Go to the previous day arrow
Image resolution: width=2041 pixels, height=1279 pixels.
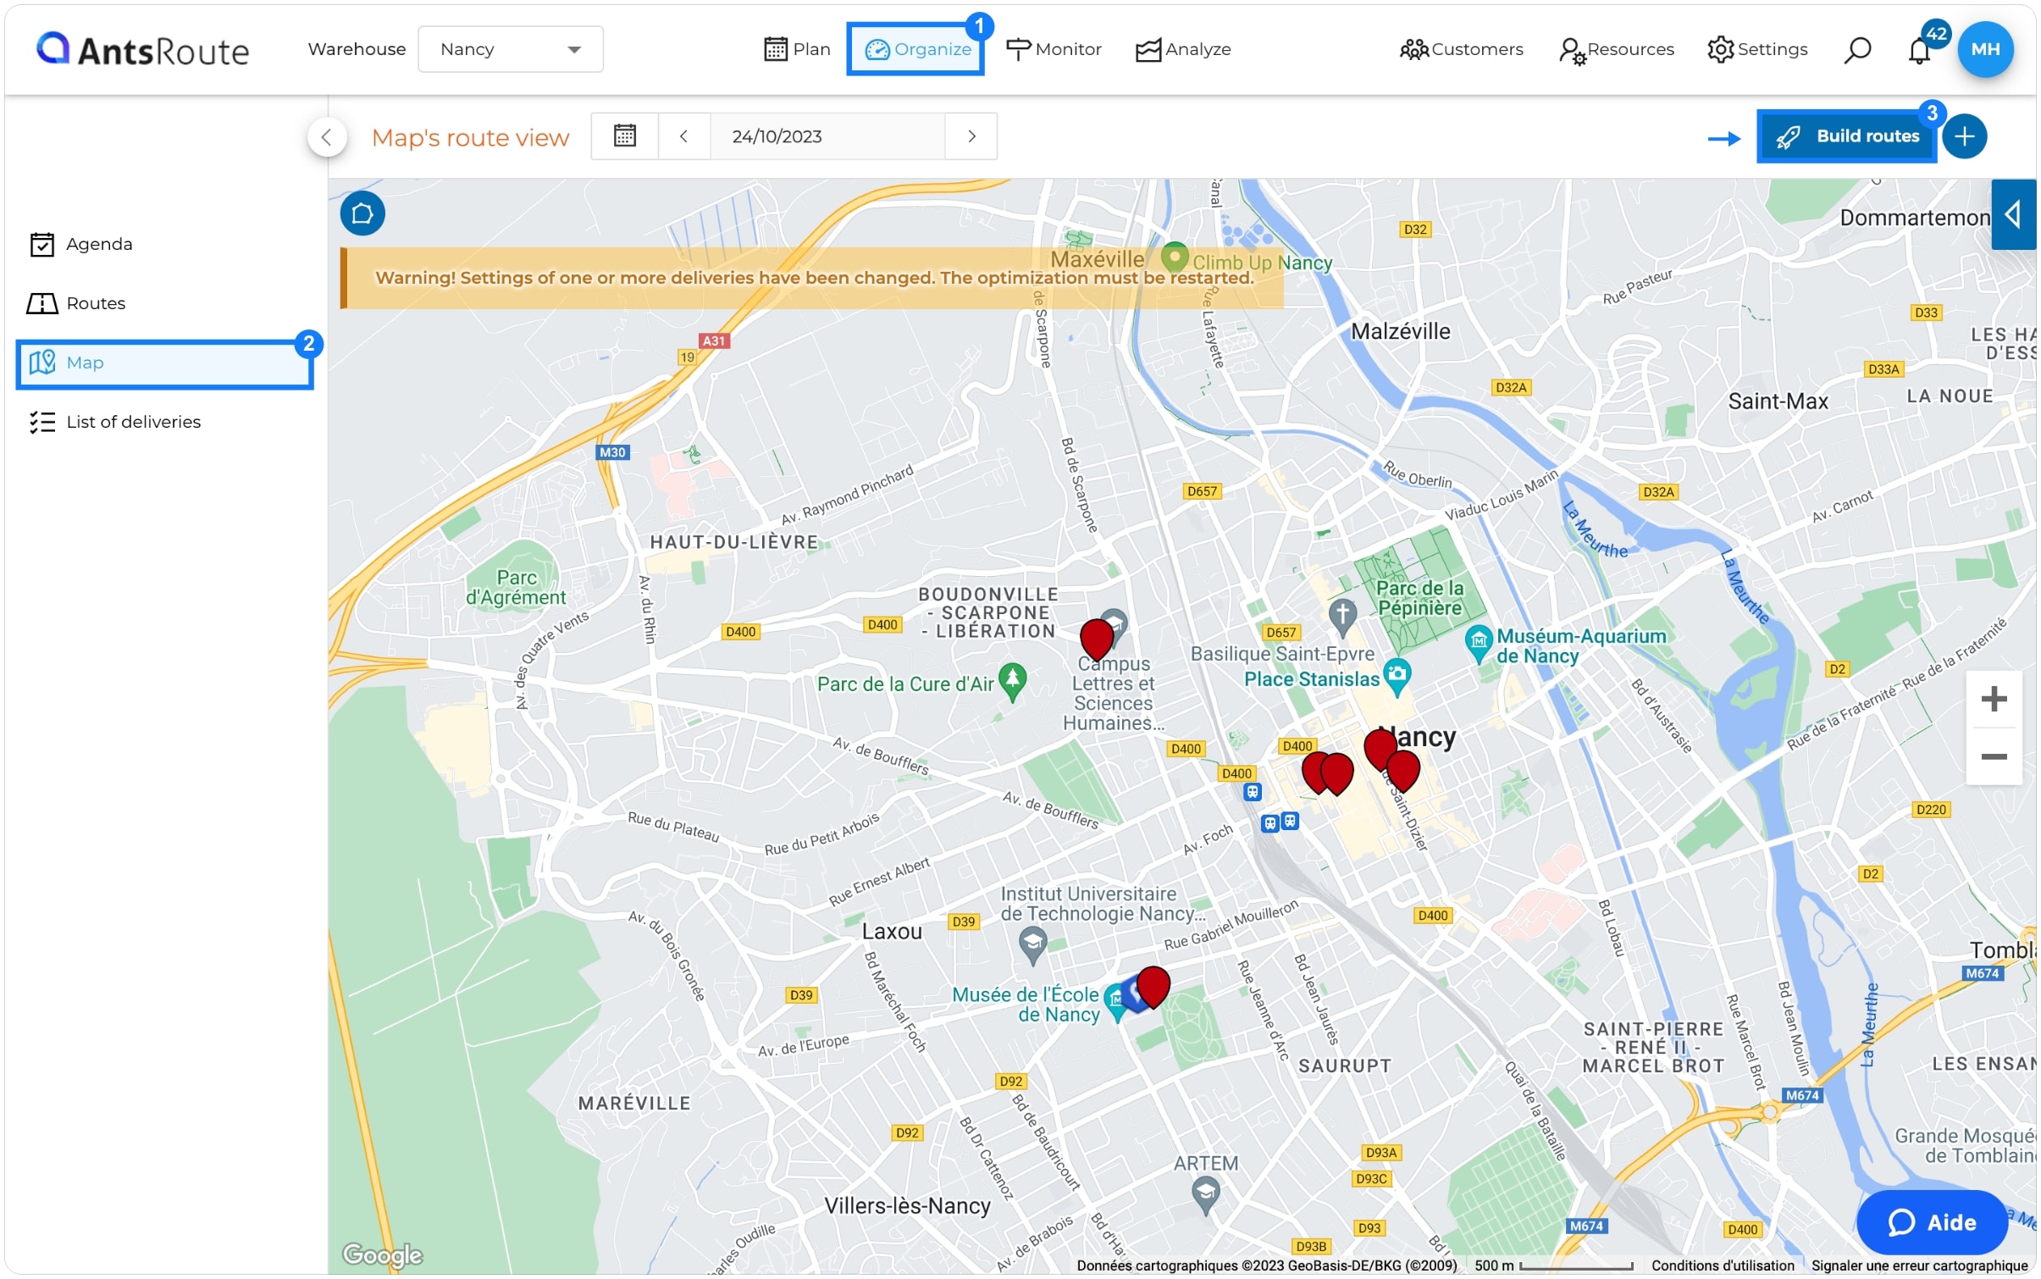pyautogui.click(x=683, y=136)
